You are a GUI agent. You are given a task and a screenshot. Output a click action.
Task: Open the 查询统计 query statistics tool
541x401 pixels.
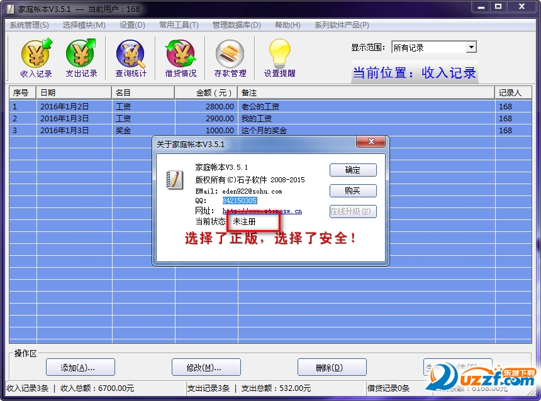131,58
